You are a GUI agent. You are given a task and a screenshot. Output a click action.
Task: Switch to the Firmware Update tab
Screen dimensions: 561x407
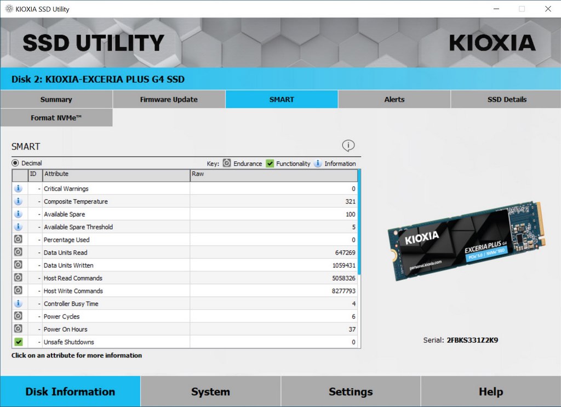(169, 99)
